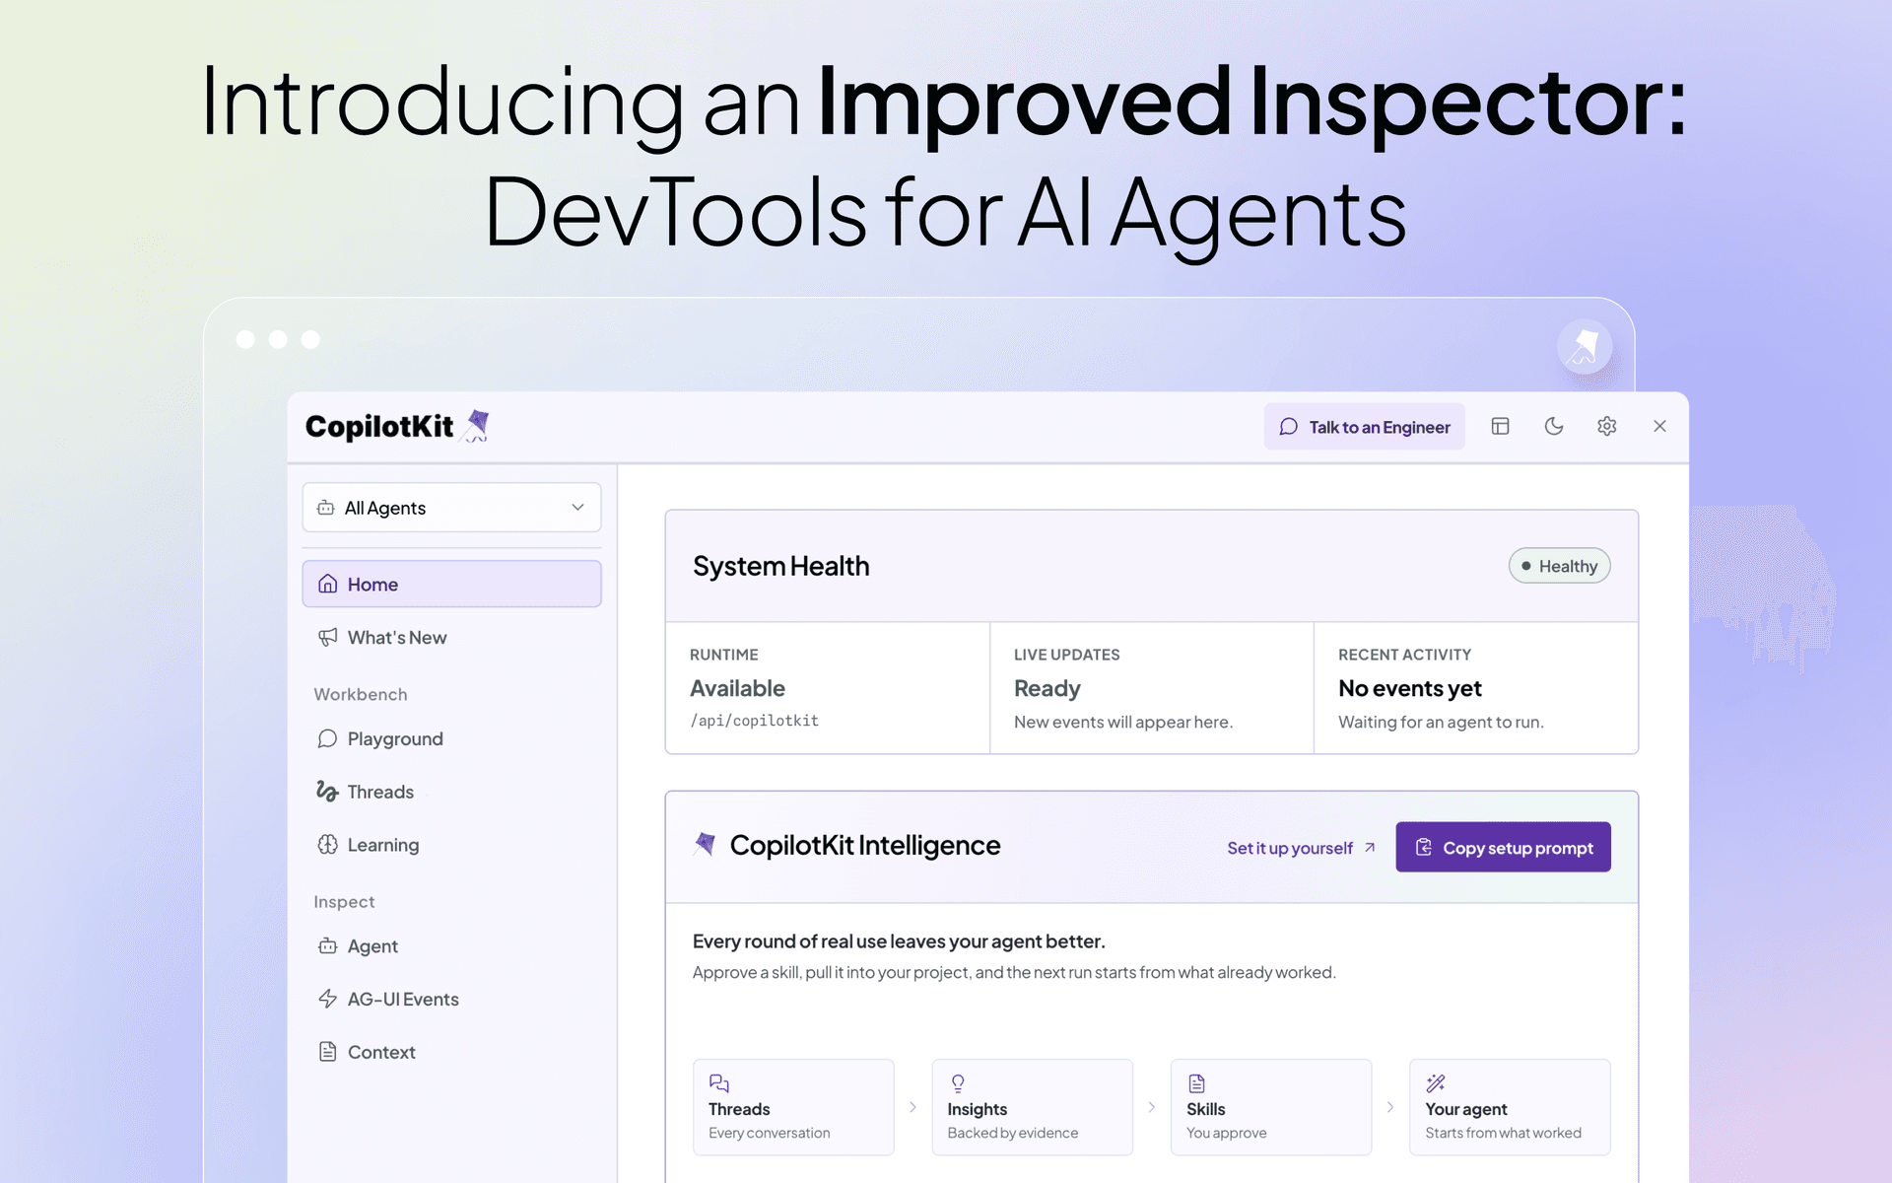Follow the Set it up yourself link

(1290, 848)
